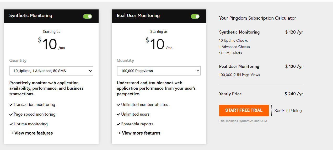
Task: Click the Understand and troubleshoot description text
Action: [x=156, y=88]
